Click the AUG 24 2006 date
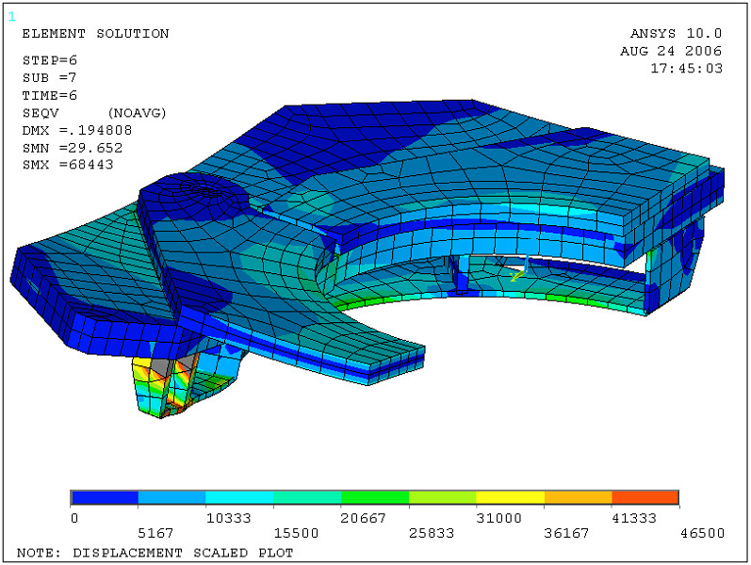The width and height of the screenshot is (751, 565). pos(671,51)
